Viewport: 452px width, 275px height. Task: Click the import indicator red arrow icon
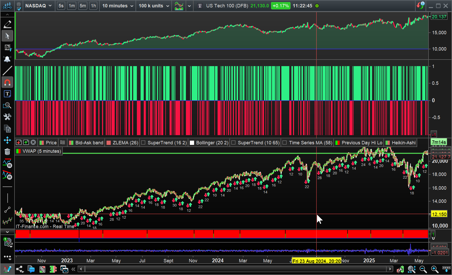pos(19,142)
